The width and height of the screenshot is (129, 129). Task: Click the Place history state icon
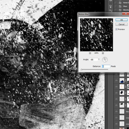point(120,6)
